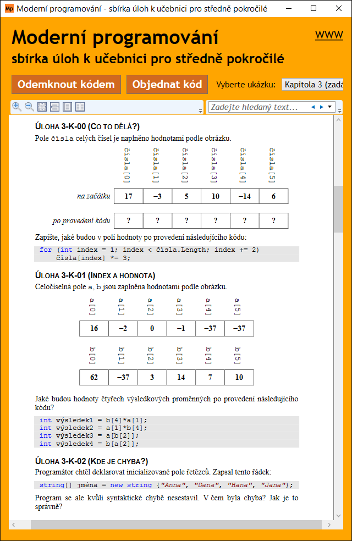
Task: Select fit whole page view icon
Action: (x=42, y=107)
